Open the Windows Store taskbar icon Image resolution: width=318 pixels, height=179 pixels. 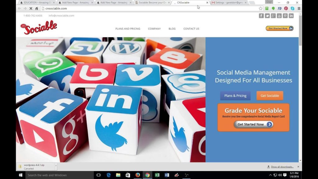pyautogui.click(x=128, y=175)
